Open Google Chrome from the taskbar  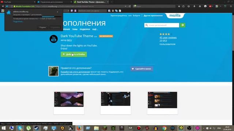(x=164, y=128)
